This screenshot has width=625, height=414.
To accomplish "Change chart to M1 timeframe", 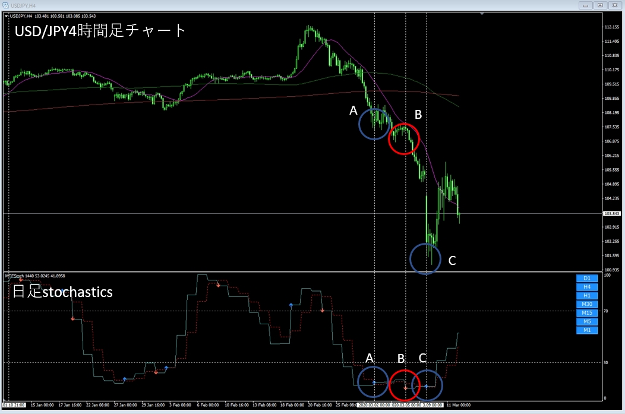I will point(587,330).
